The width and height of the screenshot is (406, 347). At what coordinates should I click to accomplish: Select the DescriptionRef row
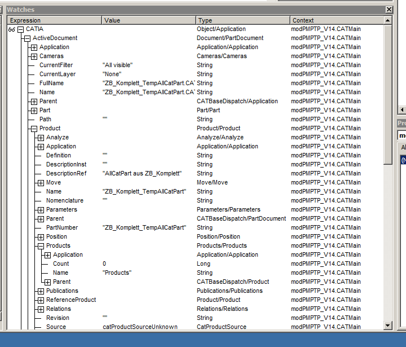196,173
